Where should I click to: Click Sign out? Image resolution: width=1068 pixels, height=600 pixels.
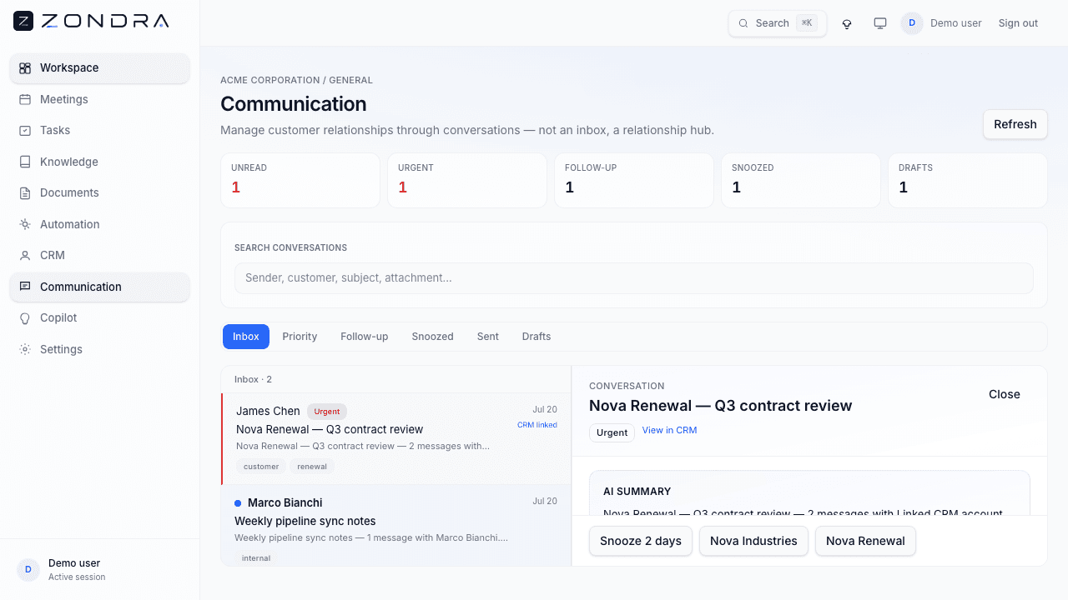1018,23
